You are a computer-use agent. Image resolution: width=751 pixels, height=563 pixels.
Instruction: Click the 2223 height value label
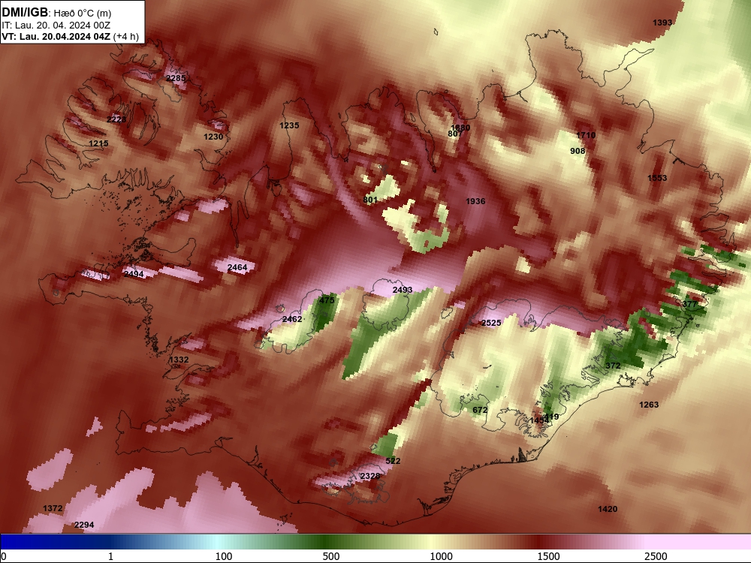tap(116, 119)
